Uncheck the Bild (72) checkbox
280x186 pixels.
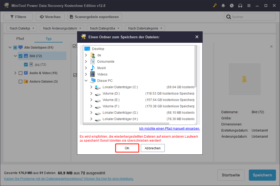(21, 56)
